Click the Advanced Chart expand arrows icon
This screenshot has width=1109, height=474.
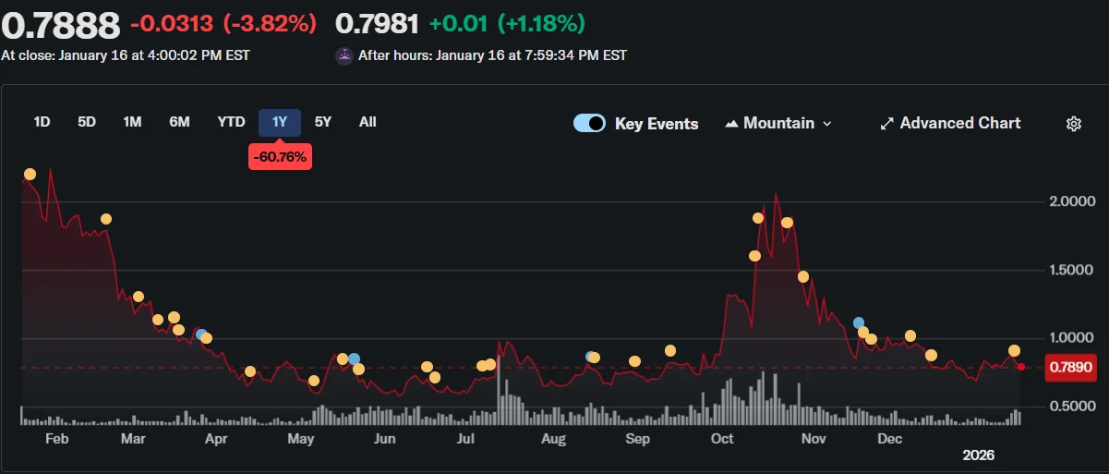pyautogui.click(x=886, y=124)
